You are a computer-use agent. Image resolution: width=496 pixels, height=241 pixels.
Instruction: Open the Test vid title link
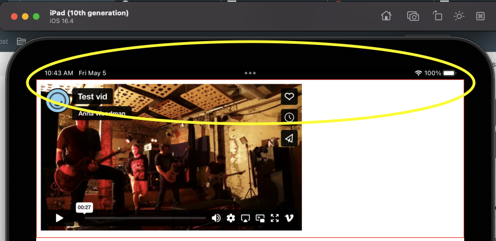click(x=93, y=96)
